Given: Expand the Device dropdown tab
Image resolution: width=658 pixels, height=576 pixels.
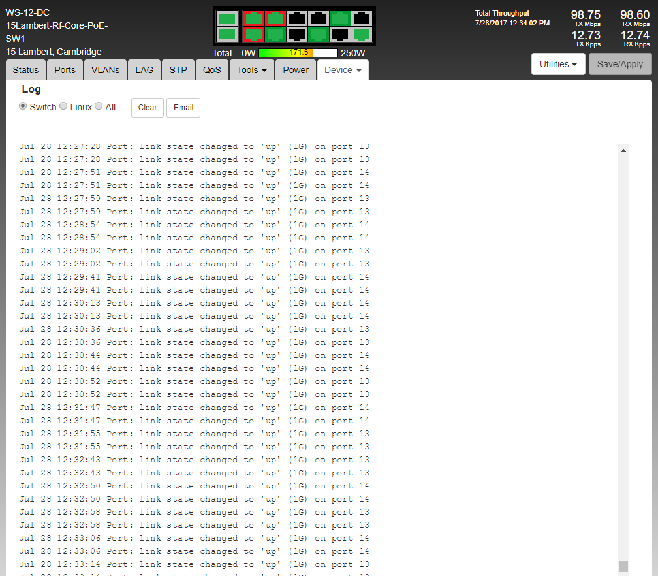Looking at the screenshot, I should coord(343,70).
